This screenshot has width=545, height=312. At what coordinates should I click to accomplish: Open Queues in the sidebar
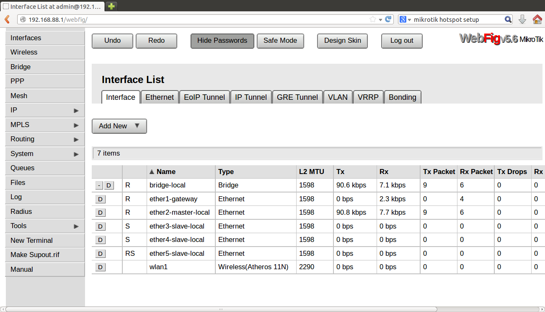click(45, 168)
